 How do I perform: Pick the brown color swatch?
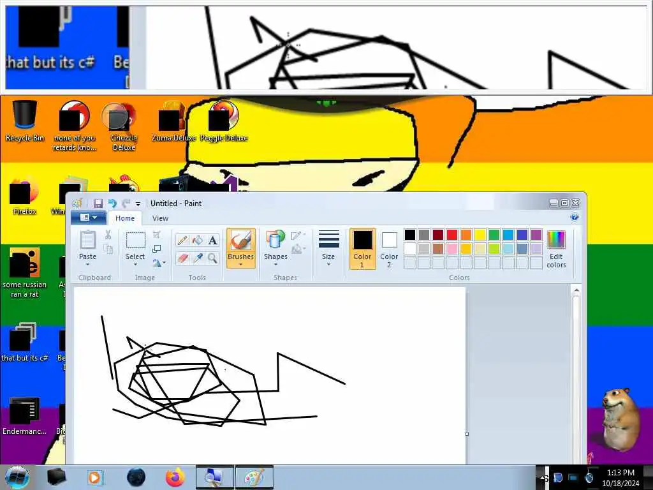[437, 249]
